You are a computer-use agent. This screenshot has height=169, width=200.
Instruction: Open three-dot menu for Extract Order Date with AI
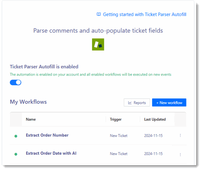180,154
